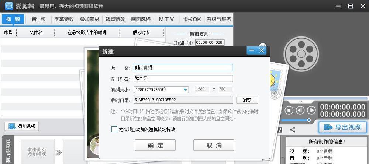Step forward one frame in the player
This screenshot has height=164, width=369.
pos(311,110)
